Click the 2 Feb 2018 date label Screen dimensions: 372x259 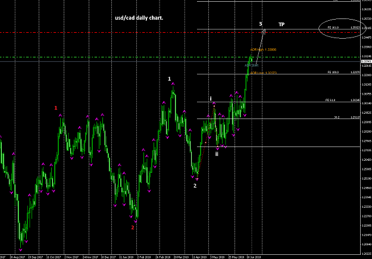(144, 257)
